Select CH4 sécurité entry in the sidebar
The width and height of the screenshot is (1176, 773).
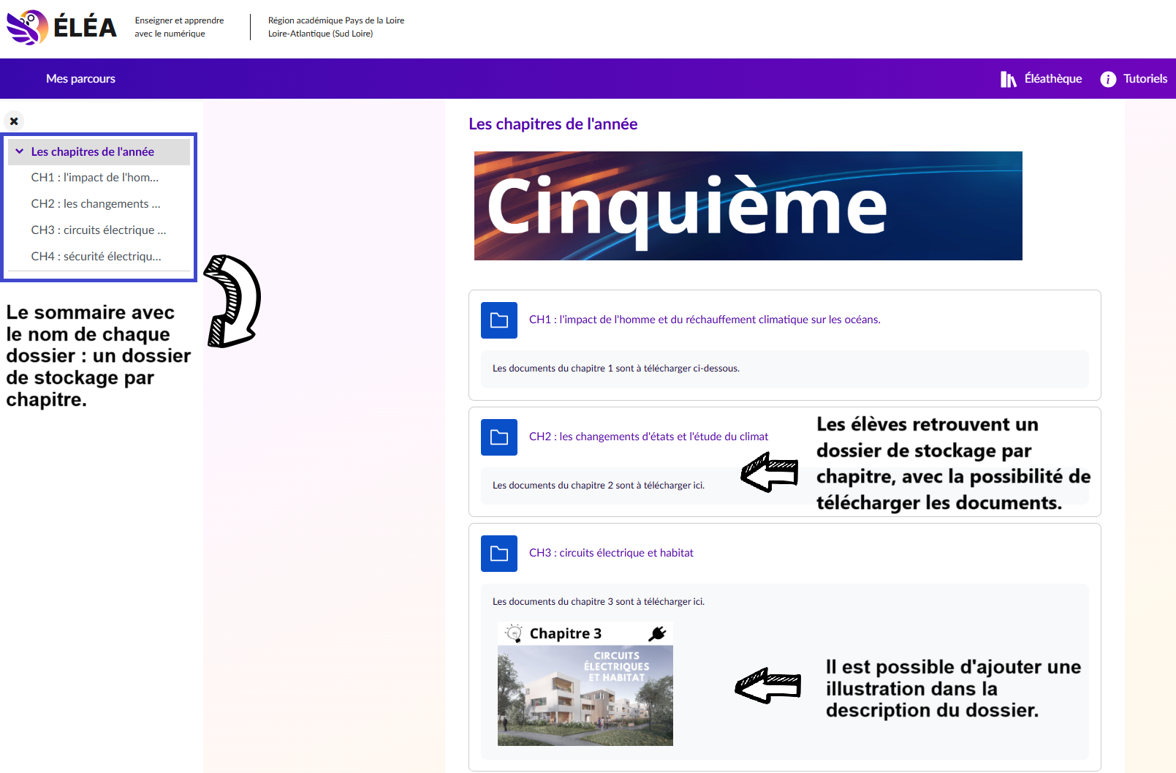point(96,257)
